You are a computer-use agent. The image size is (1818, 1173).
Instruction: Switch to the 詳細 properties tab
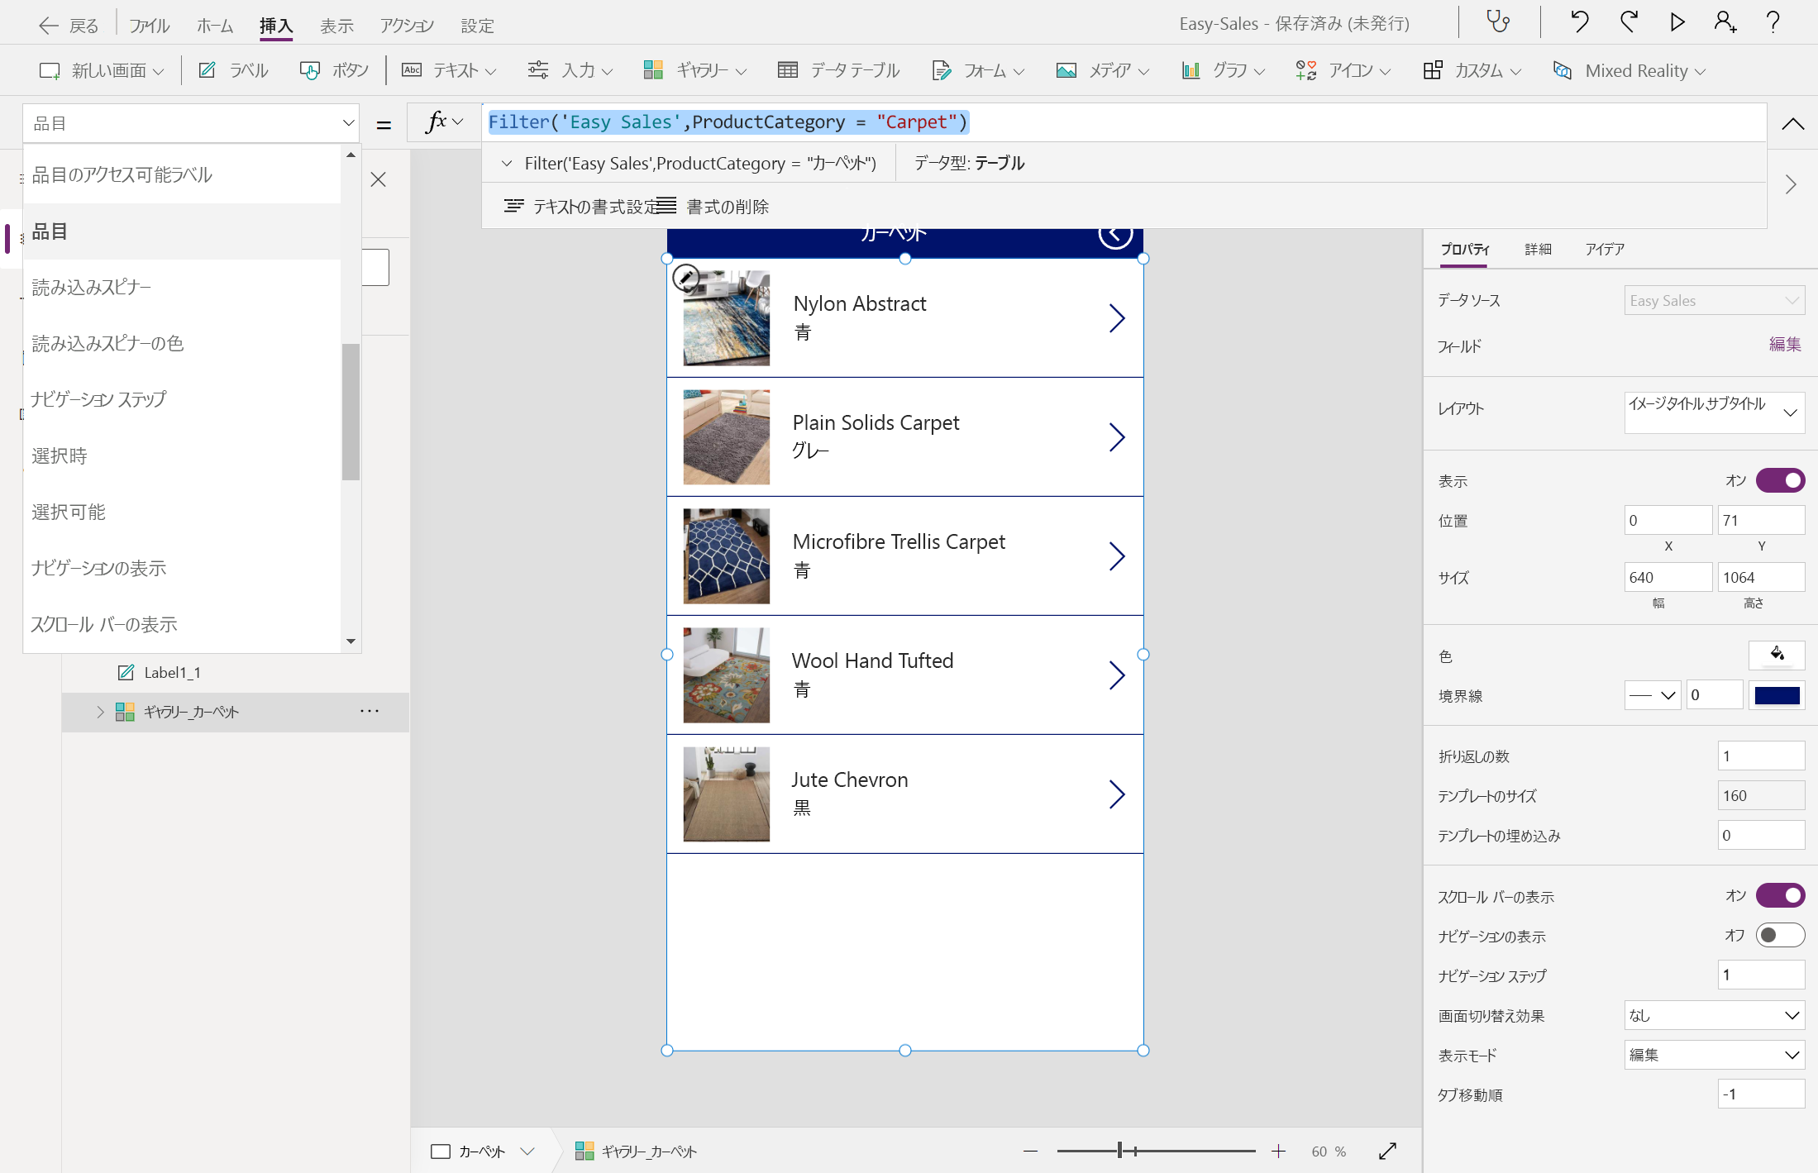coord(1538,249)
